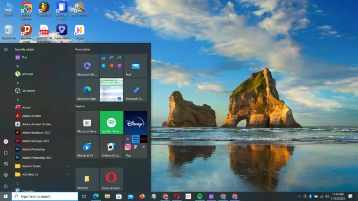The width and height of the screenshot is (358, 201).
Task: Click the '&' letter header
Action: click(18, 66)
